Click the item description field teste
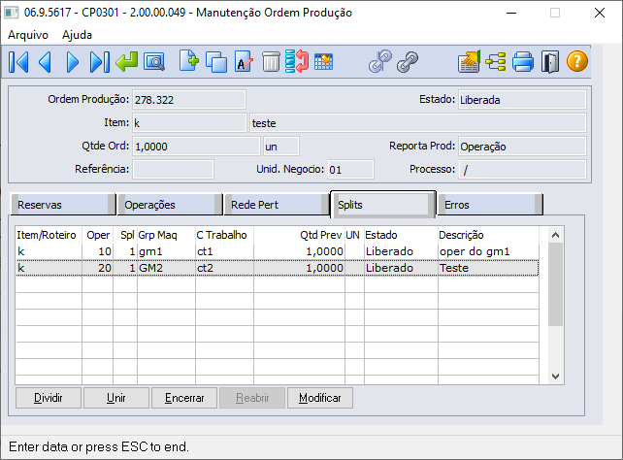Screen dimensions: 623x460 click(418, 123)
